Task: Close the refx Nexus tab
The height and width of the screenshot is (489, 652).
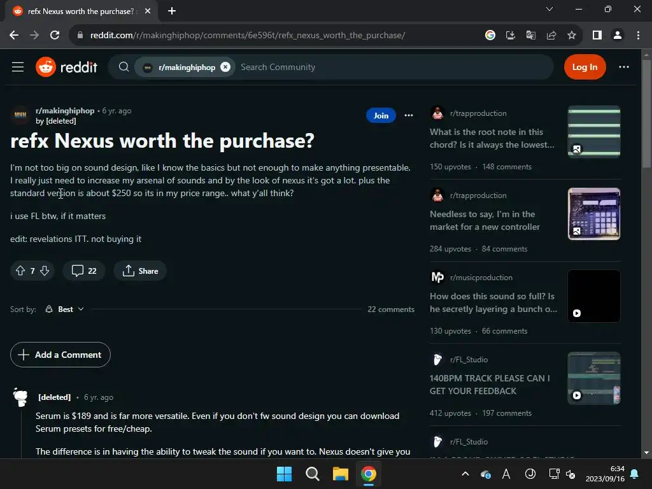Action: [x=148, y=11]
